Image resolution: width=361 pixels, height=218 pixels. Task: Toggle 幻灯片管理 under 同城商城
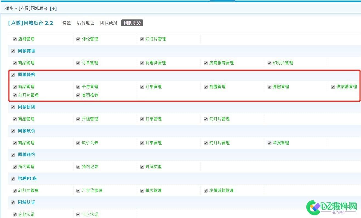coord(269,63)
